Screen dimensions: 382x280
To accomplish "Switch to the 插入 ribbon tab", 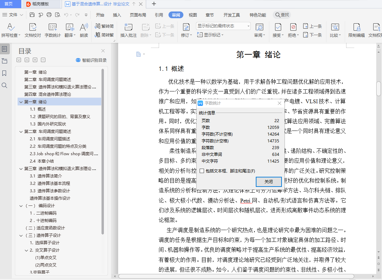I will 117,15.
